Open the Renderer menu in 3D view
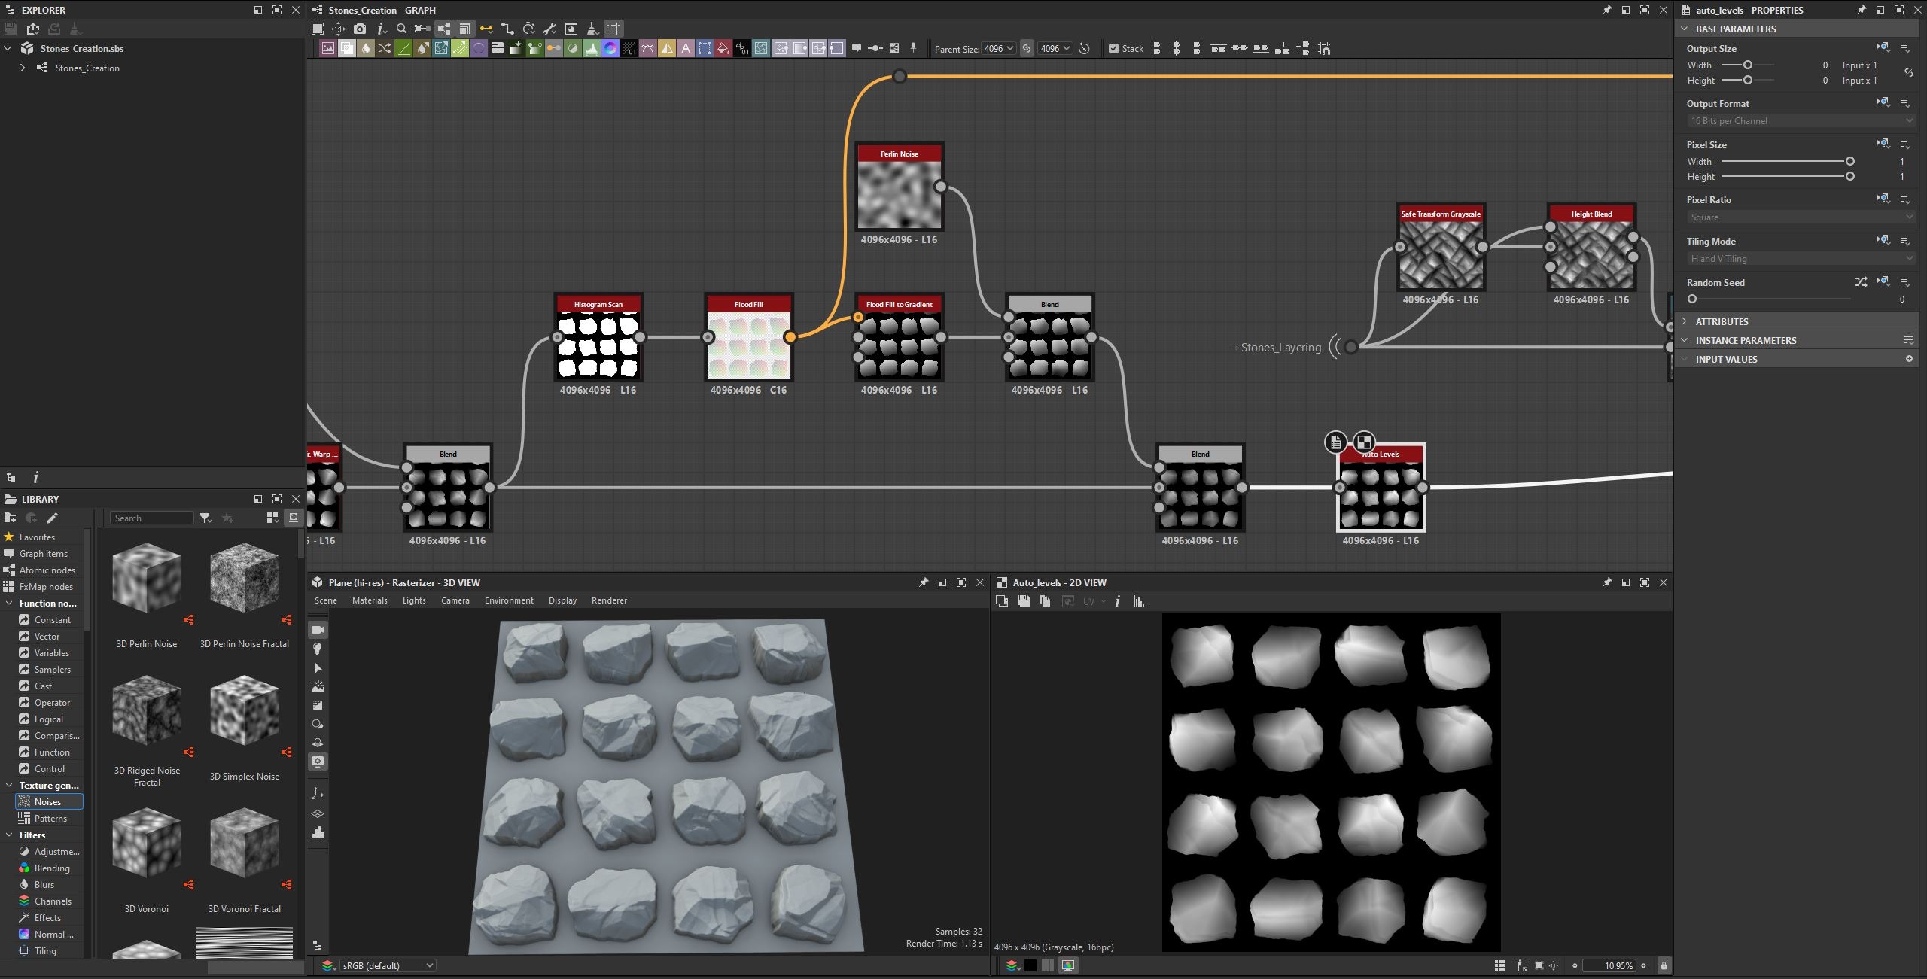1927x979 pixels. pos(609,600)
